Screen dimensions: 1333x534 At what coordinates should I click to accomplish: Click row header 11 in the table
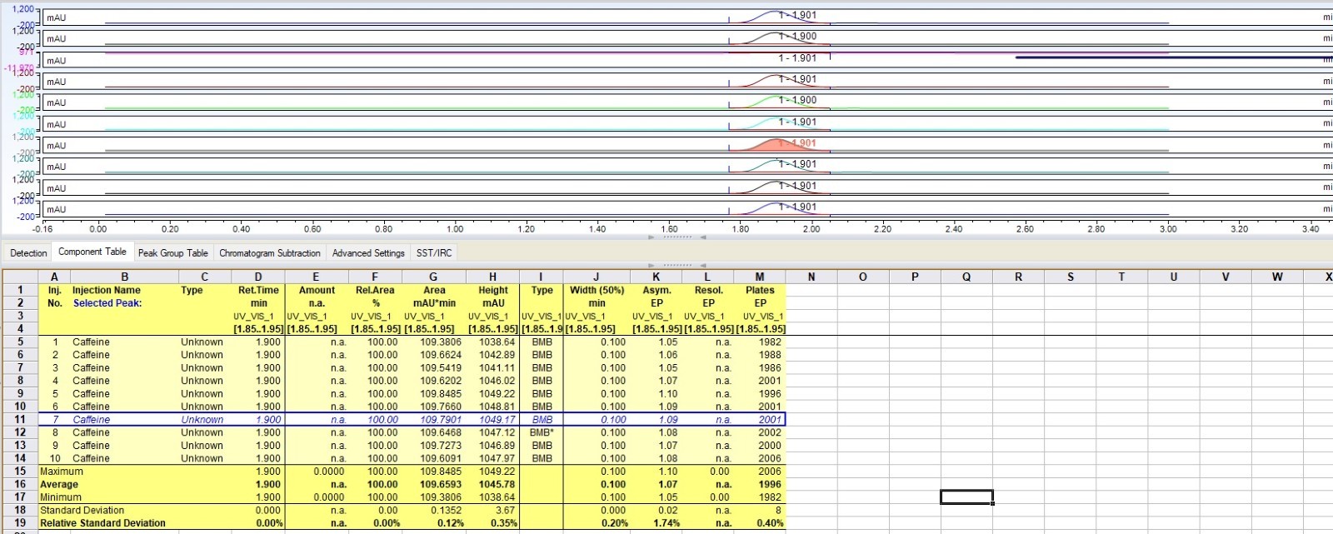(20, 419)
